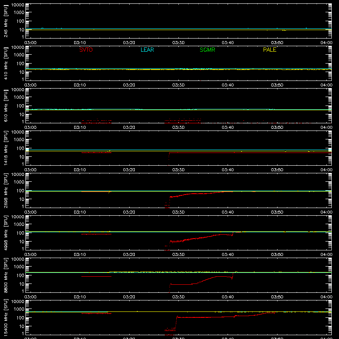Click the cyan LEAR legend label

point(147,50)
